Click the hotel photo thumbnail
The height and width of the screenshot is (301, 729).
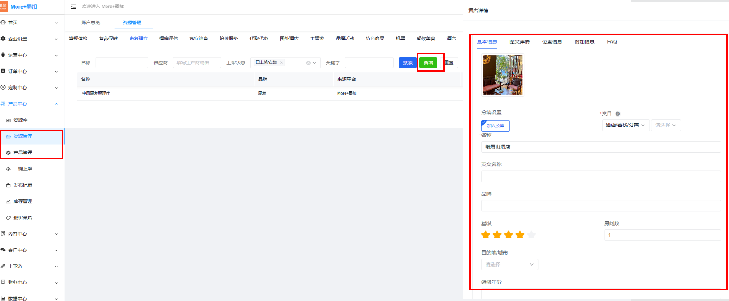[503, 75]
